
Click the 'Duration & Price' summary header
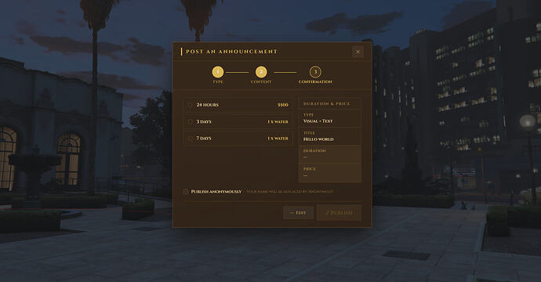[x=326, y=103]
